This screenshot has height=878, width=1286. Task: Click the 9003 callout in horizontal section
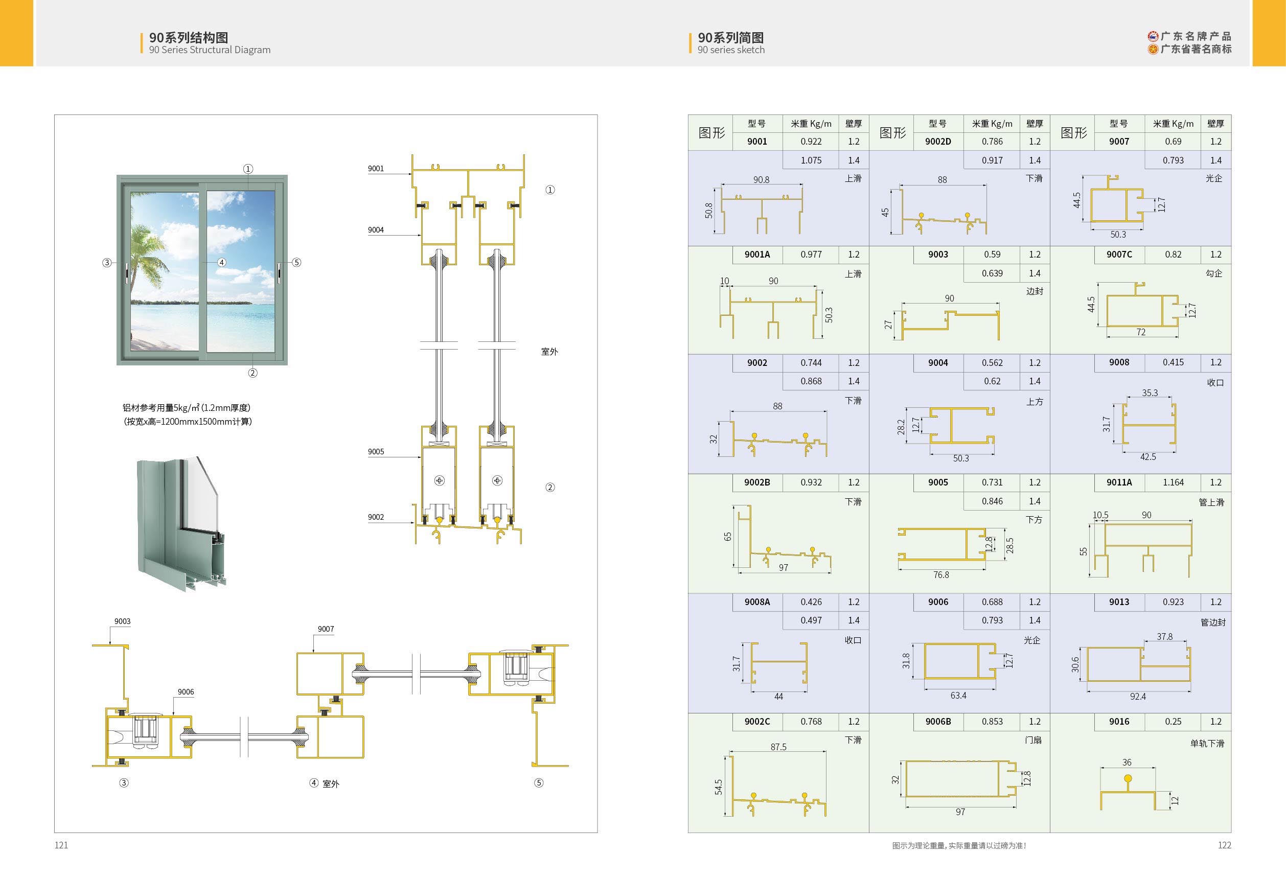point(122,621)
